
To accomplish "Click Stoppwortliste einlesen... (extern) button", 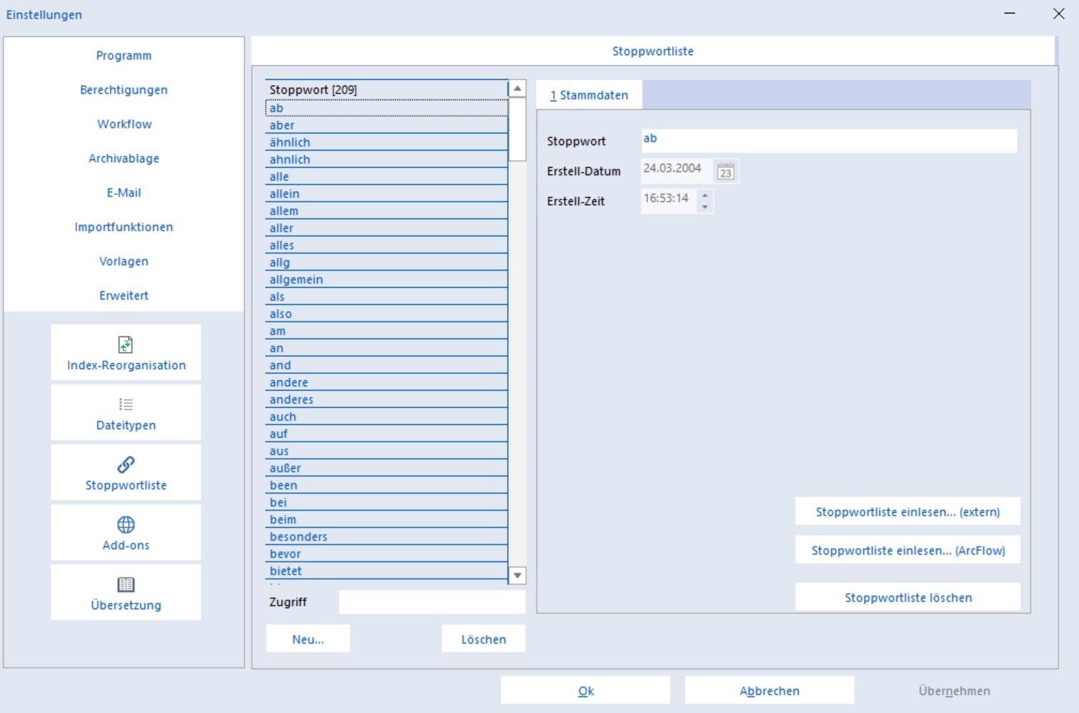I will 908,512.
